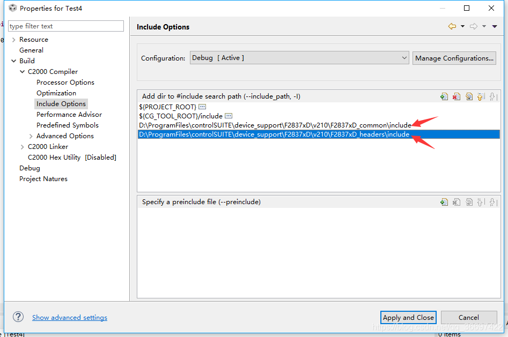Screen dimensions: 508x337
Task: Select Processor Options tree item
Action: point(65,82)
